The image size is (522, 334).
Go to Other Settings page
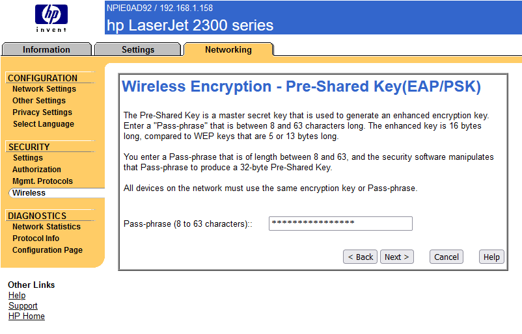39,101
